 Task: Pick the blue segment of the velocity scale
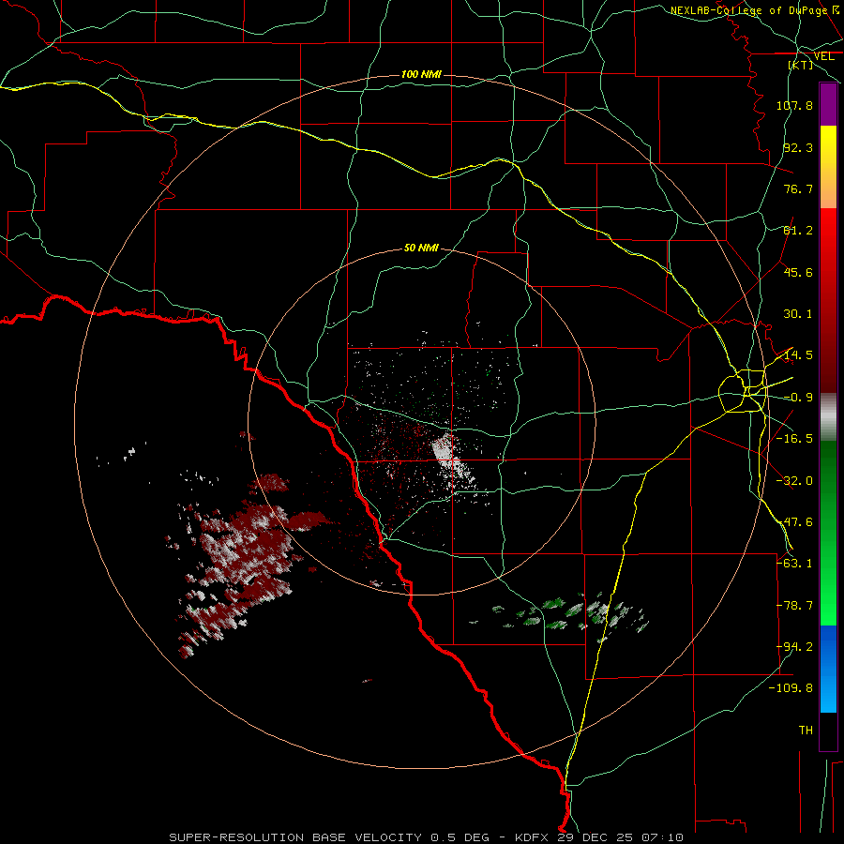click(x=828, y=669)
